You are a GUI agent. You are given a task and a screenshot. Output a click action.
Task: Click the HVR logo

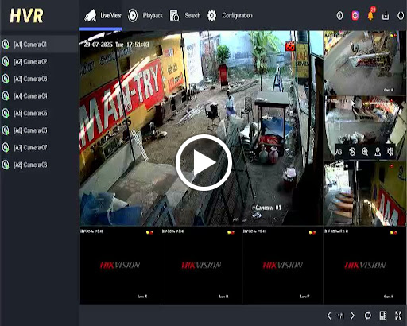(x=26, y=16)
